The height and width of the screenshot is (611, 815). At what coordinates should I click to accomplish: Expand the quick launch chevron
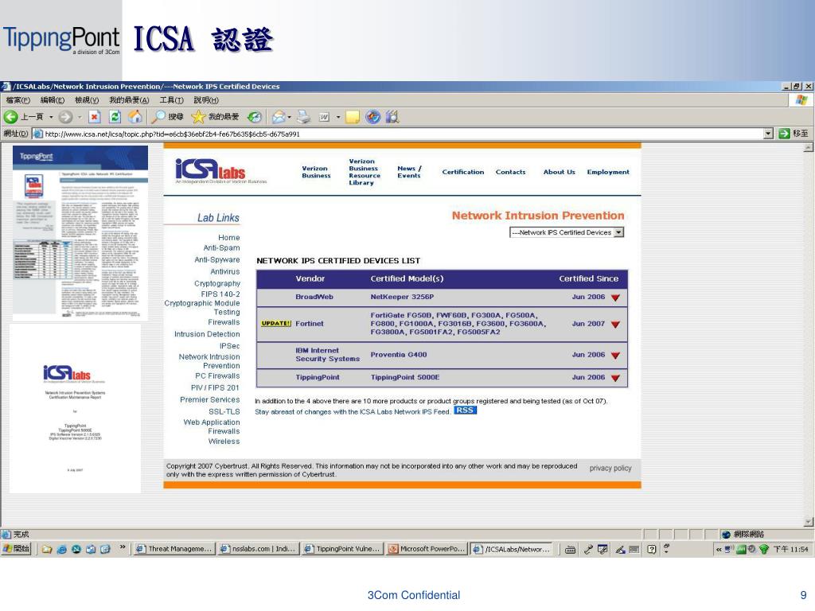(123, 547)
